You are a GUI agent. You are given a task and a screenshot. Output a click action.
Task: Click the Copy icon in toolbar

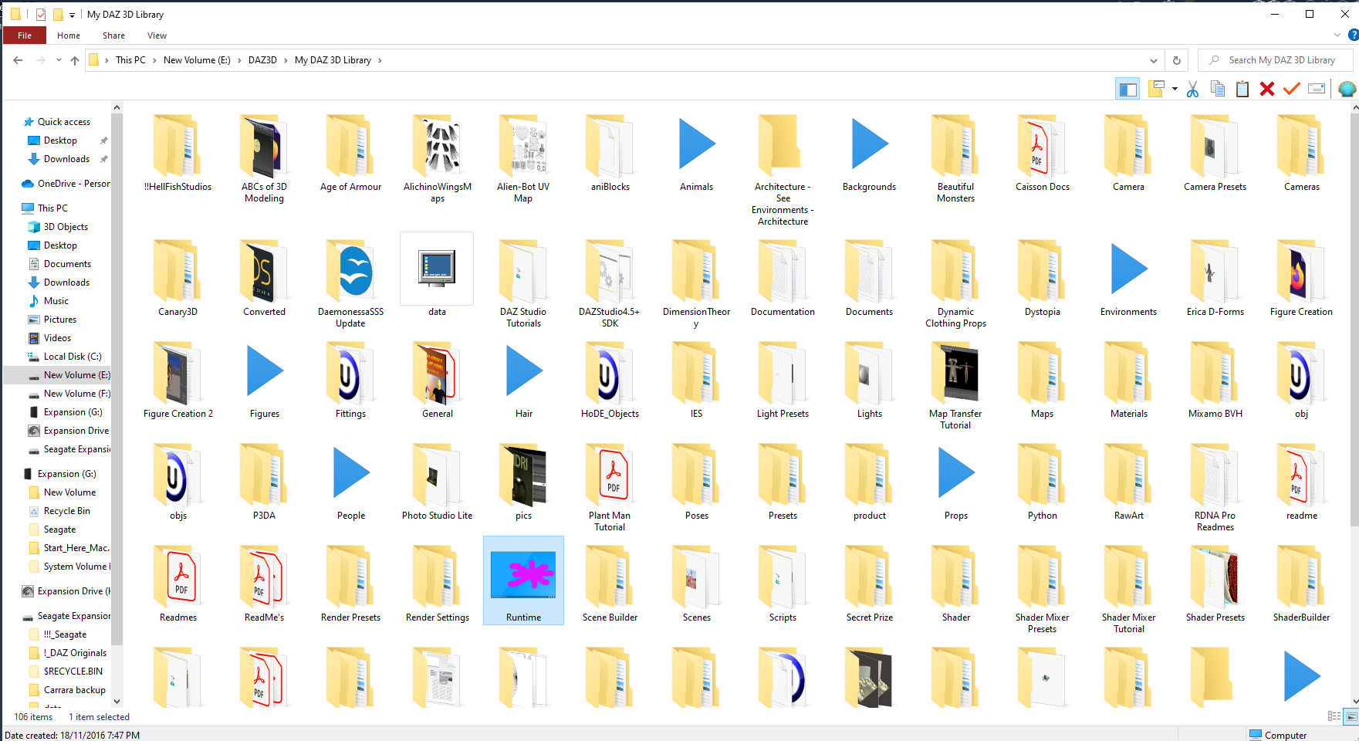click(x=1218, y=90)
